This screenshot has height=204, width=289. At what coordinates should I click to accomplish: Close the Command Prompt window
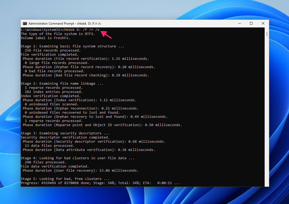point(263,23)
